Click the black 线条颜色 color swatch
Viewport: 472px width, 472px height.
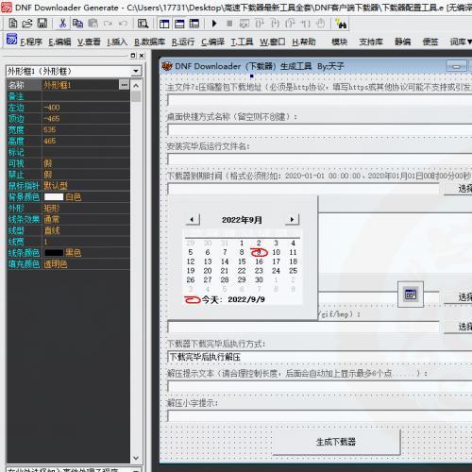pyautogui.click(x=54, y=253)
